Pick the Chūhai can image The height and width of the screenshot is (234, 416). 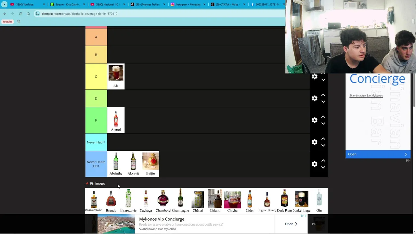coord(198,201)
